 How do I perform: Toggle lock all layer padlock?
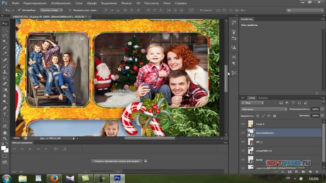tap(274, 116)
